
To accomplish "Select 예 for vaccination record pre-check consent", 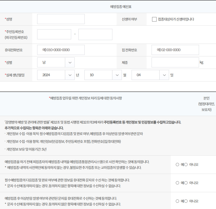I will (177, 164).
